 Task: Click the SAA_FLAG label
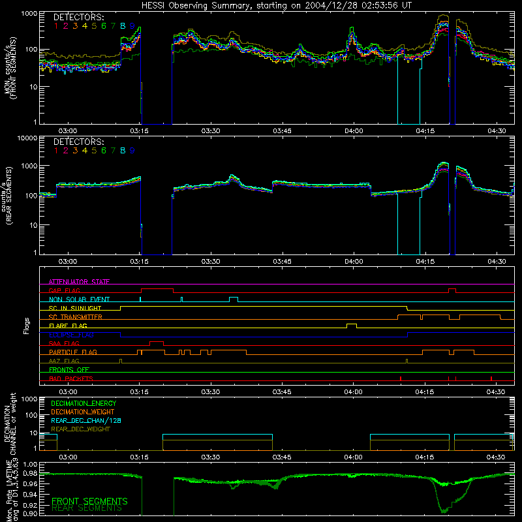click(x=64, y=343)
